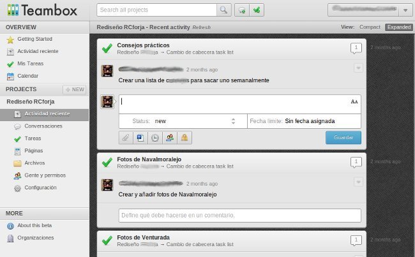
Task: Click the people notify icon
Action: coord(170,138)
